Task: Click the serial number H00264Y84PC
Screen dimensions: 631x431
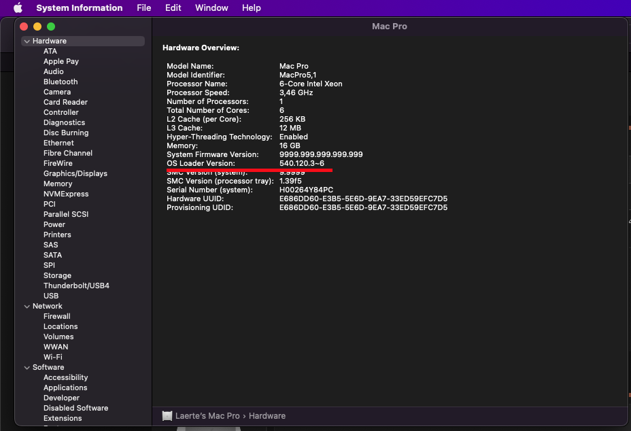Action: pyautogui.click(x=306, y=190)
